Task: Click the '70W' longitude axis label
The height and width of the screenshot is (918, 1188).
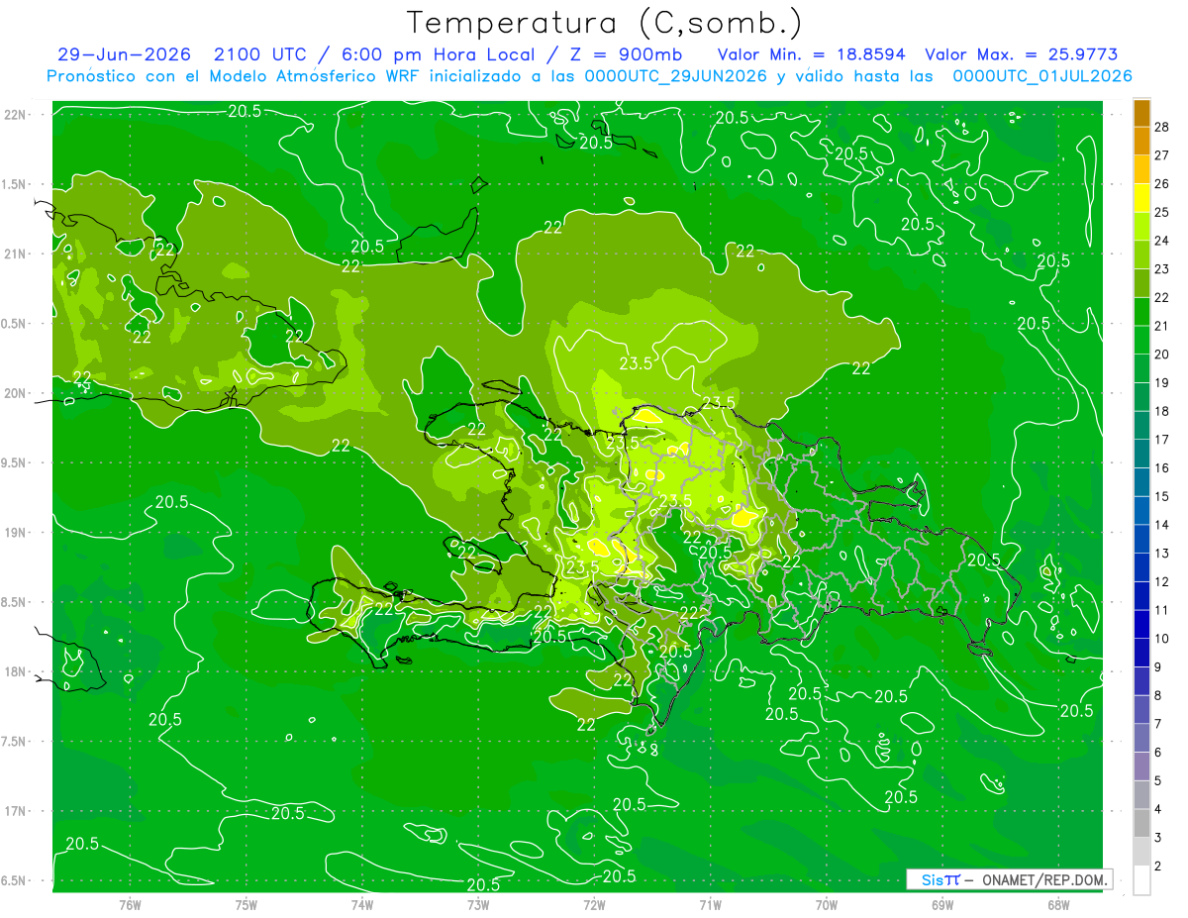Action: [827, 905]
